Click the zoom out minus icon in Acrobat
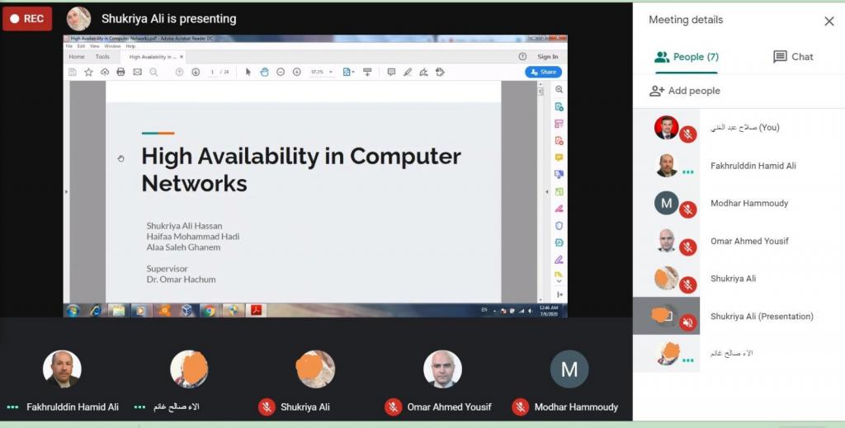845x428 pixels. pyautogui.click(x=281, y=73)
